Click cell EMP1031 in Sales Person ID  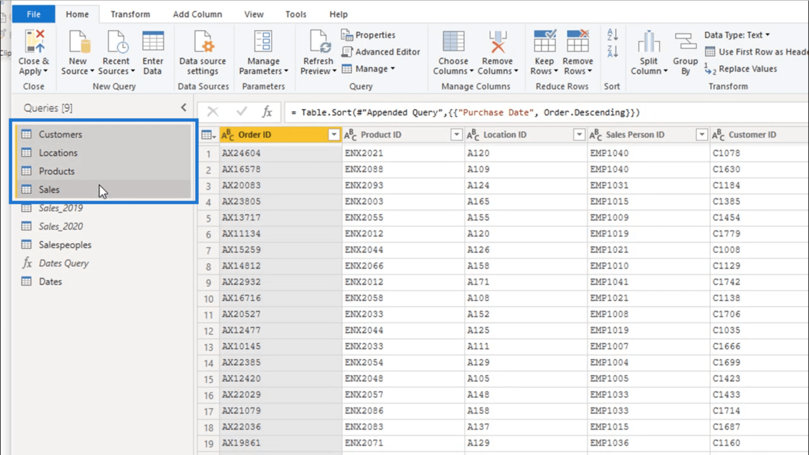tap(648, 185)
